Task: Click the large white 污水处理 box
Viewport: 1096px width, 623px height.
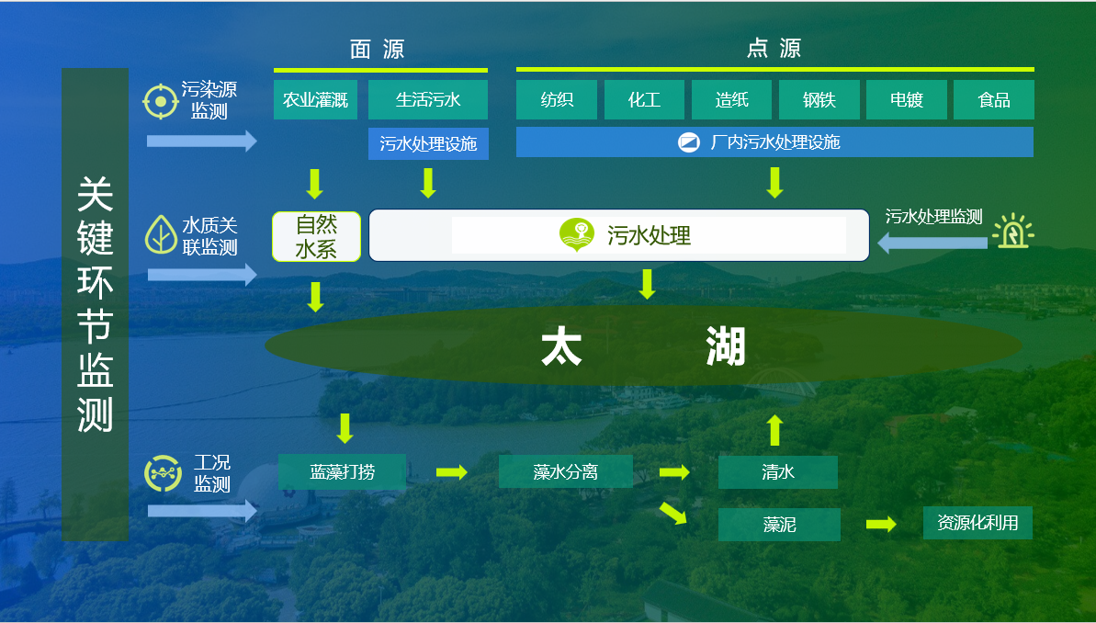Action: point(619,235)
